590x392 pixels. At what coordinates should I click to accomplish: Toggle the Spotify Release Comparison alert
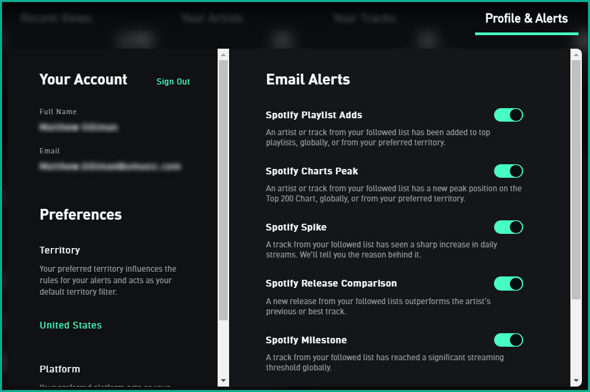[508, 283]
